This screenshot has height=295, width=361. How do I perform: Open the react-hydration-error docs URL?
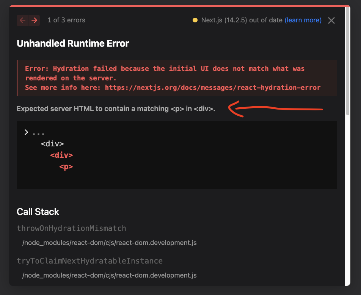coord(213,88)
